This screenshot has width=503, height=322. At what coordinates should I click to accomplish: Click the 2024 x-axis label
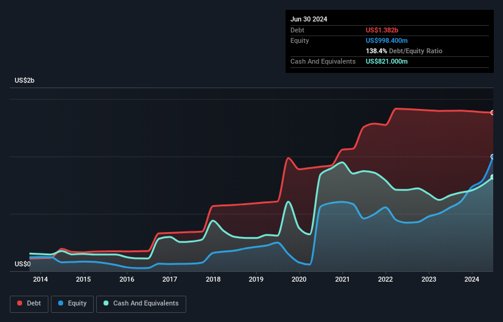pos(472,279)
